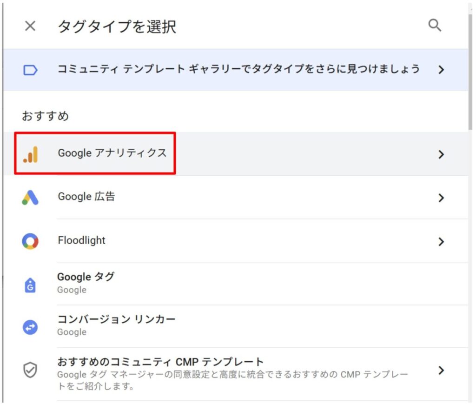Click the Google タグ icon
Image resolution: width=476 pixels, height=404 pixels.
click(x=30, y=284)
